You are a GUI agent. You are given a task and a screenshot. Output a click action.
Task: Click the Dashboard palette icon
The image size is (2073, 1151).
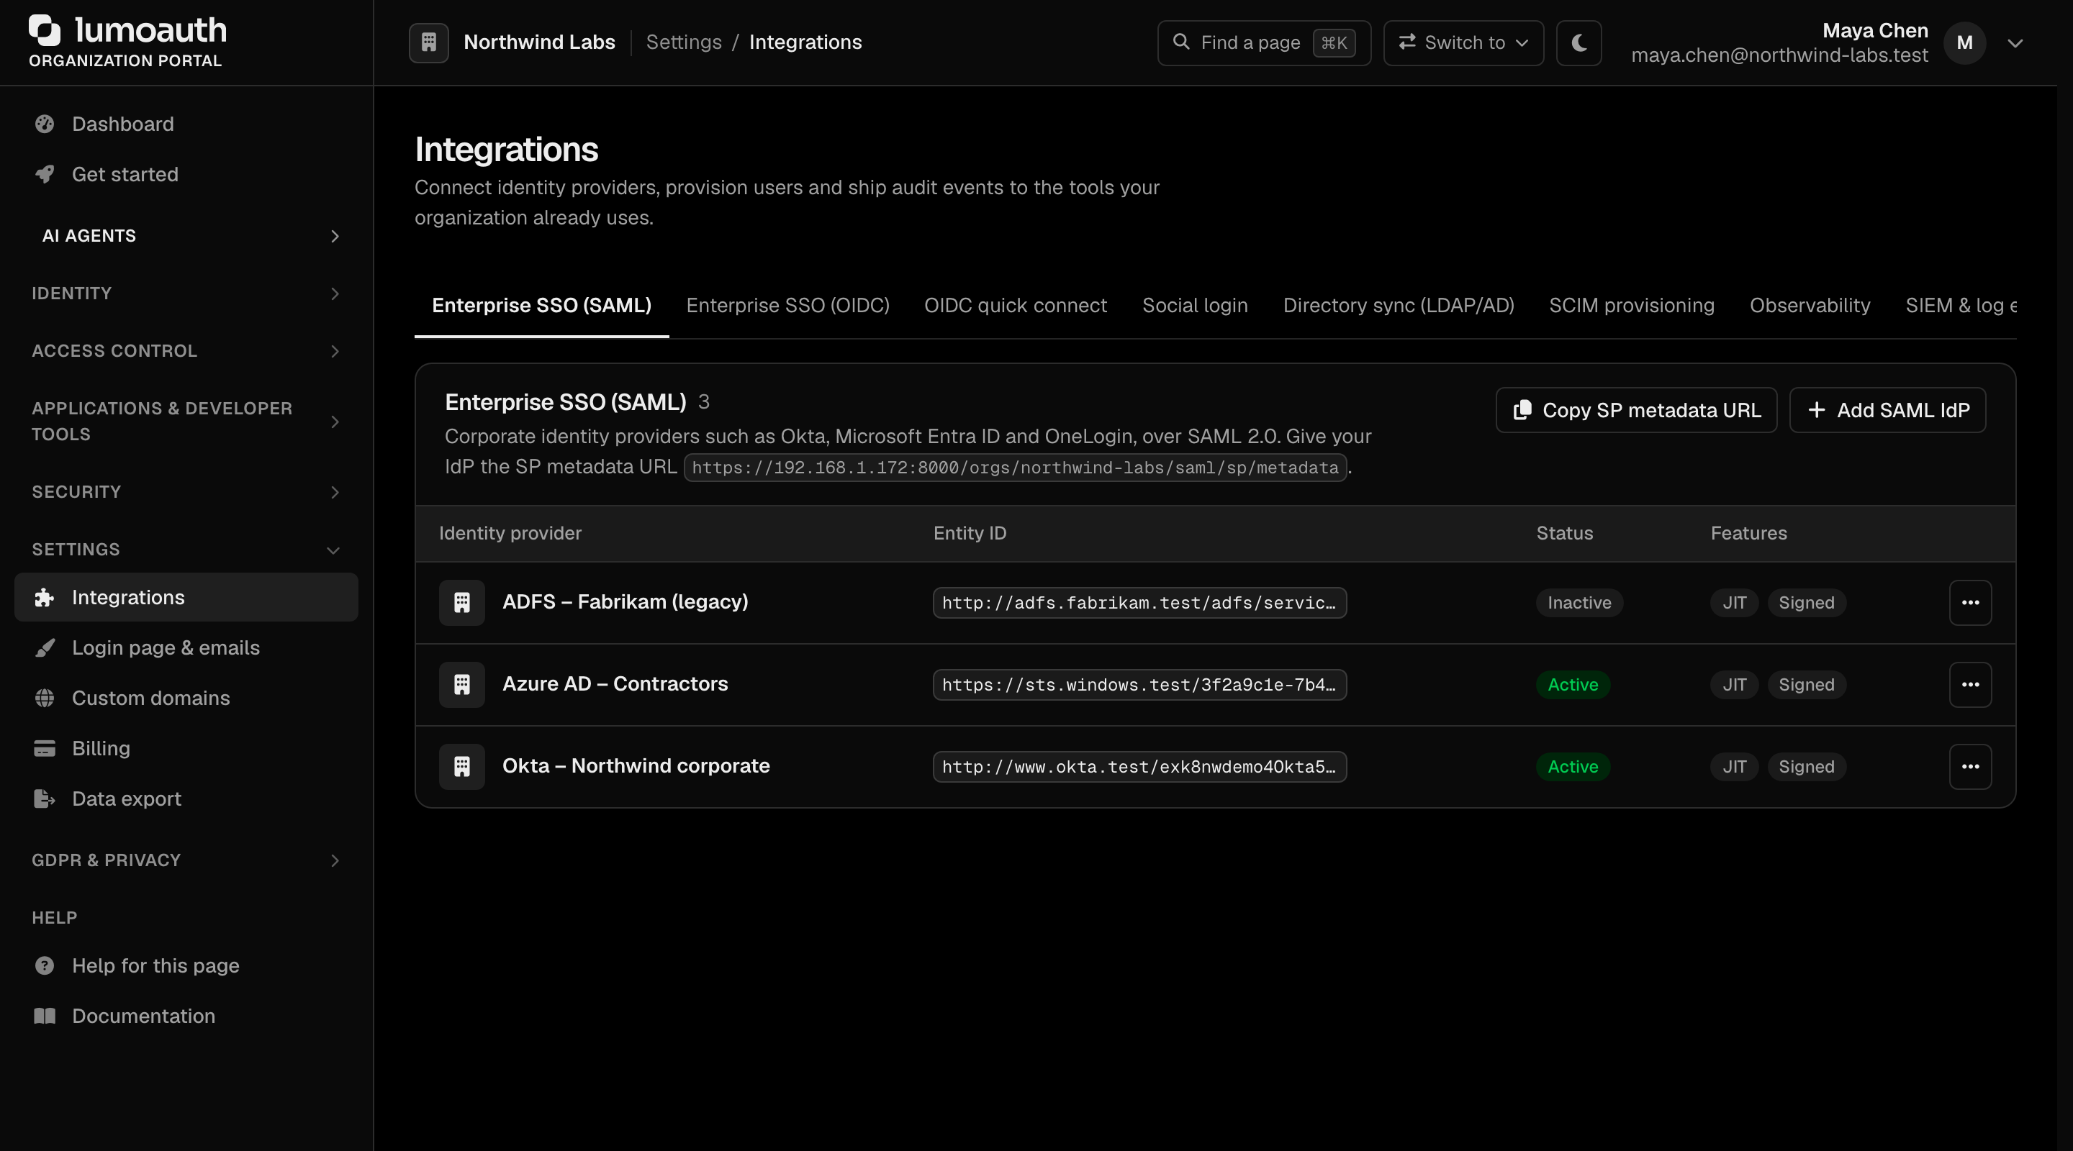(x=44, y=124)
